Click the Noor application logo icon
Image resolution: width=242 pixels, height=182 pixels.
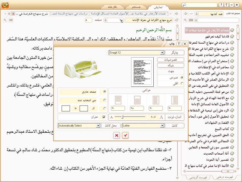click(5, 5)
